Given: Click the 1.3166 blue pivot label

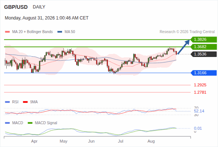Looking at the screenshot, I should coord(204,73).
